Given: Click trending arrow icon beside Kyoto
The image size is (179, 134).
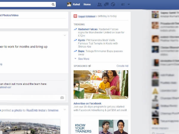Looking at the screenshot, I should [x=75, y=40].
